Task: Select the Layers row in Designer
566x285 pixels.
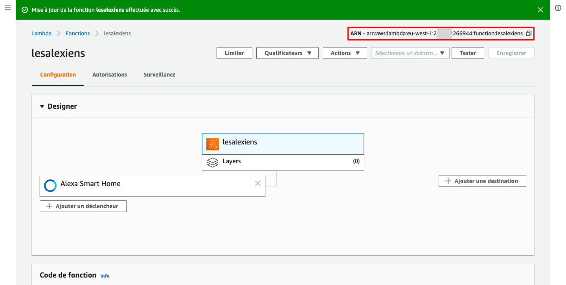Action: click(283, 163)
